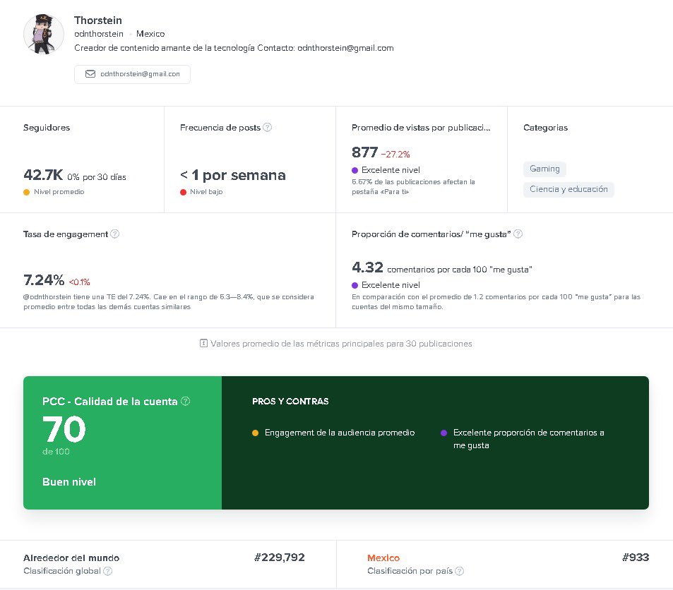The height and width of the screenshot is (590, 673).
Task: Click Thorstein's profile avatar
Action: [44, 35]
